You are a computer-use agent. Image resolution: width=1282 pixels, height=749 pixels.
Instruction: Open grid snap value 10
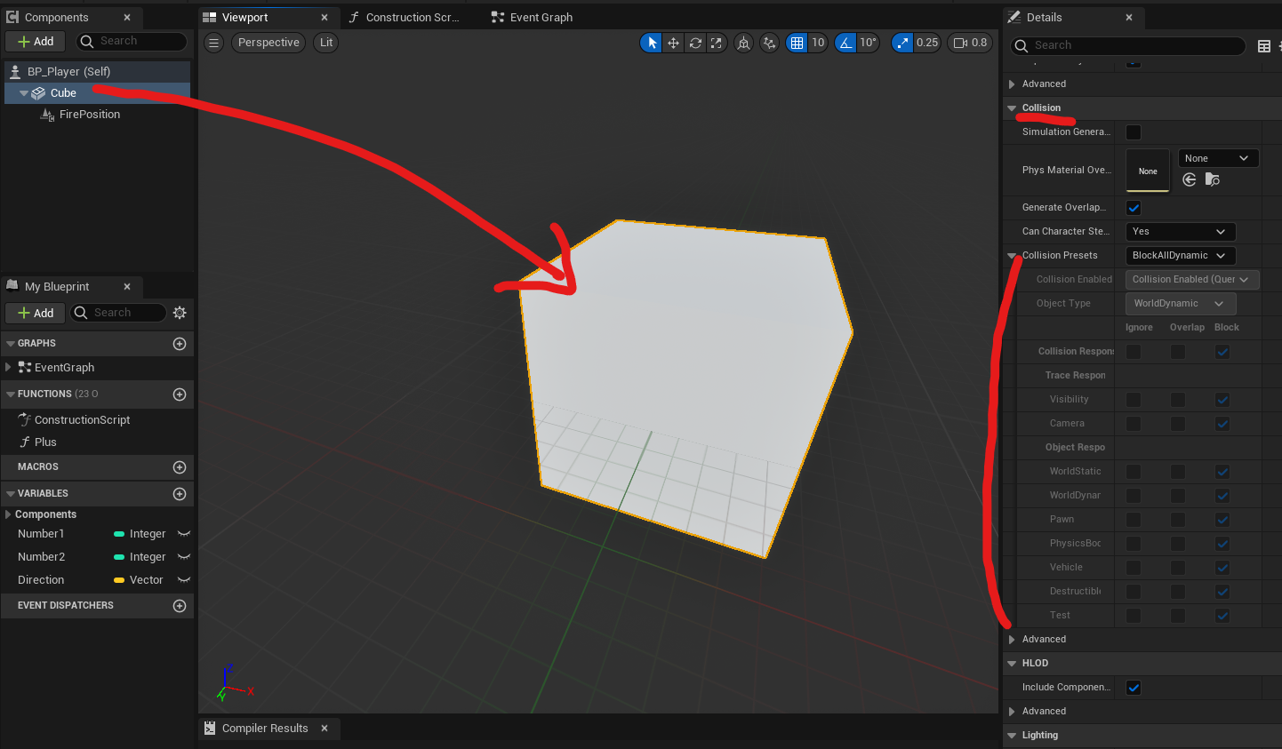(818, 43)
